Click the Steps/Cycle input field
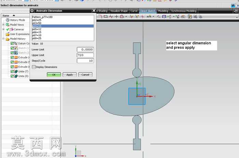 coord(85,61)
